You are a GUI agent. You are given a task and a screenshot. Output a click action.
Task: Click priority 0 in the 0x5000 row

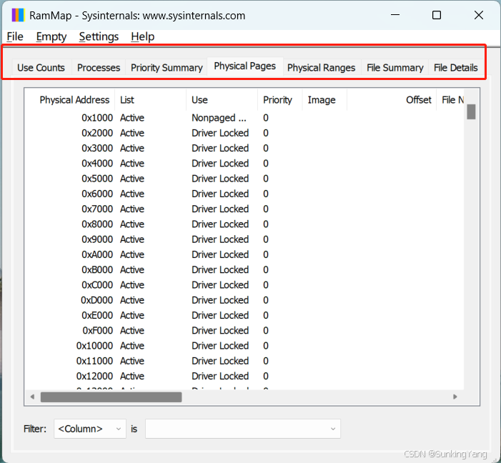(x=266, y=179)
